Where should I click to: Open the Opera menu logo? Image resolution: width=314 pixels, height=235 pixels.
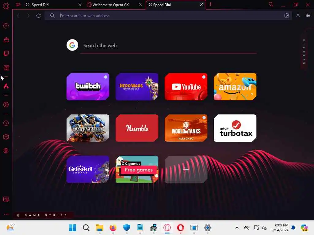tap(6, 6)
